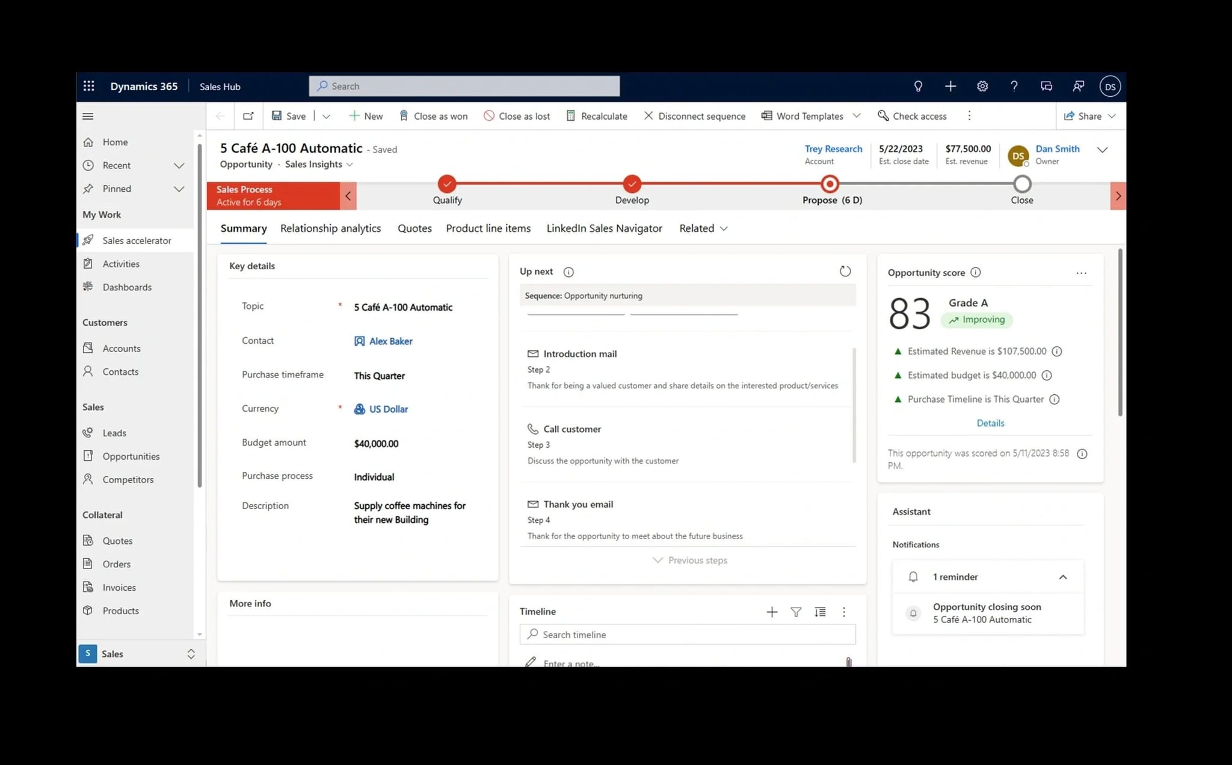Filter the Timeline records
The image size is (1232, 765).
click(x=795, y=612)
